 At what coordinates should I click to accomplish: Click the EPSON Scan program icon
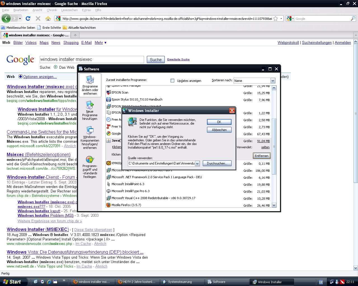[x=109, y=92]
